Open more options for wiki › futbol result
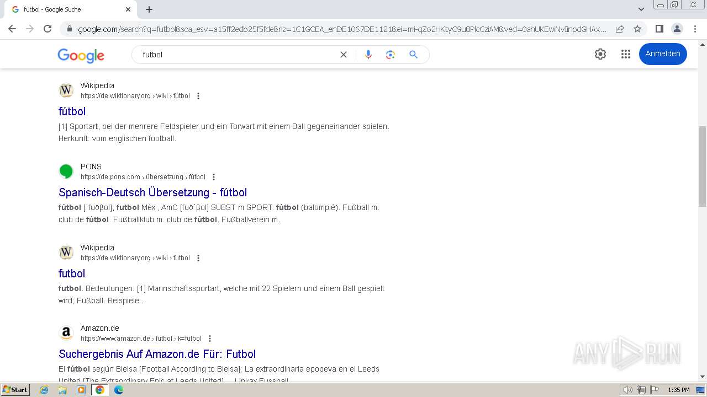Screen dimensions: 707x397 (198, 258)
